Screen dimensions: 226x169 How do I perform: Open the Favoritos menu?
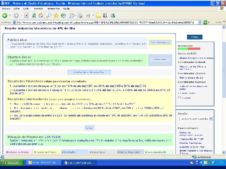point(38,9)
